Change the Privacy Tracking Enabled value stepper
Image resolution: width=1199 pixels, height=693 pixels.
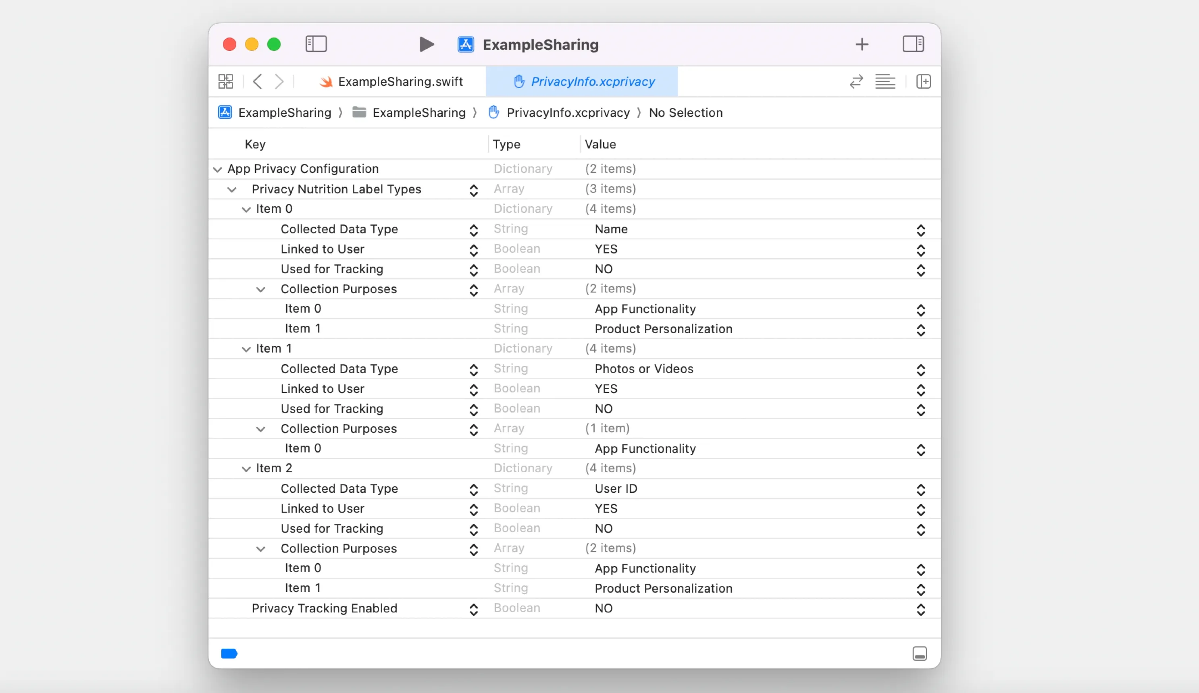click(x=921, y=610)
